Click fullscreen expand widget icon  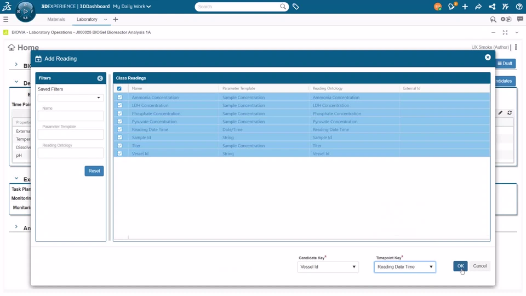pyautogui.click(x=505, y=32)
